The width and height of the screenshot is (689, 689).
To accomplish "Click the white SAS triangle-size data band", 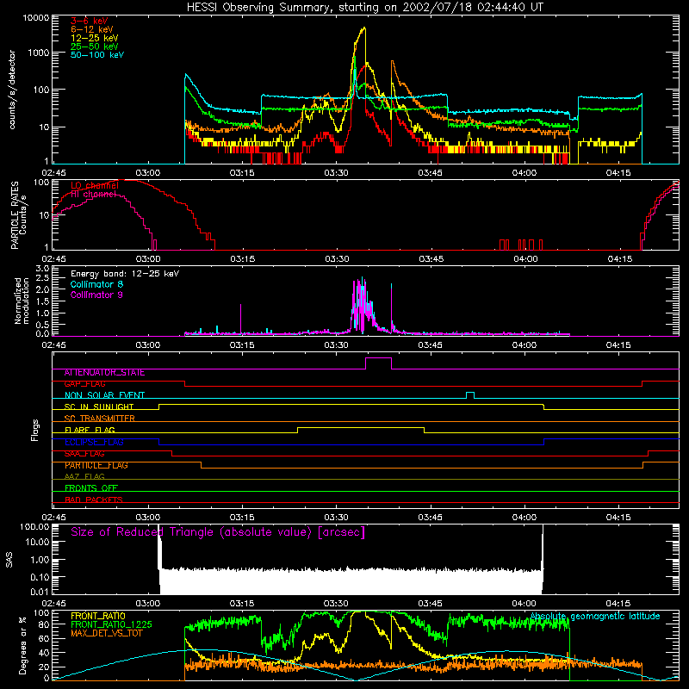I will click(351, 582).
